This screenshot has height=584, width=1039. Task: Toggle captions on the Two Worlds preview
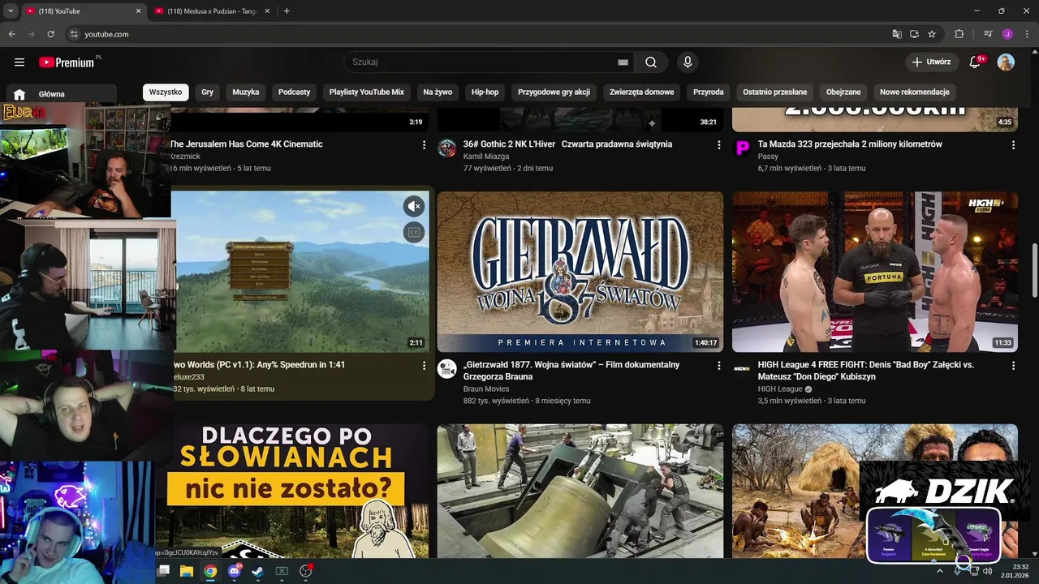point(414,233)
